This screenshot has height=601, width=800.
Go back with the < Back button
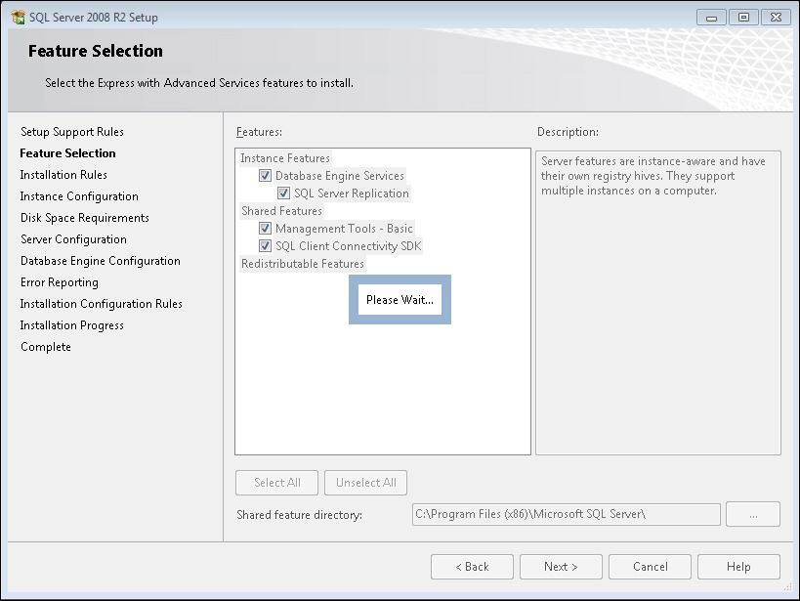click(473, 567)
